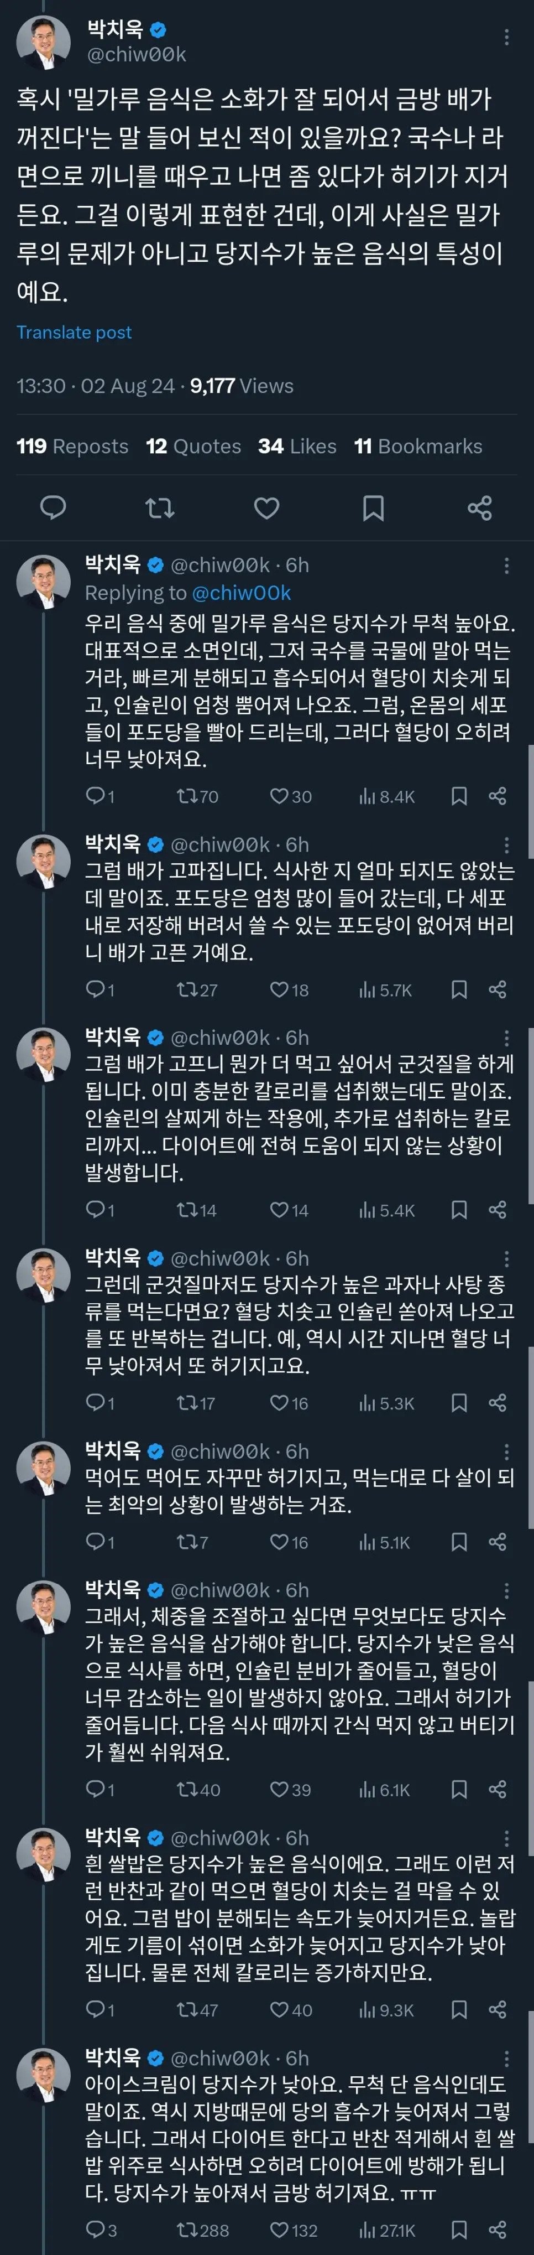Bookmark the main tweet
The width and height of the screenshot is (534, 2255).
[374, 508]
